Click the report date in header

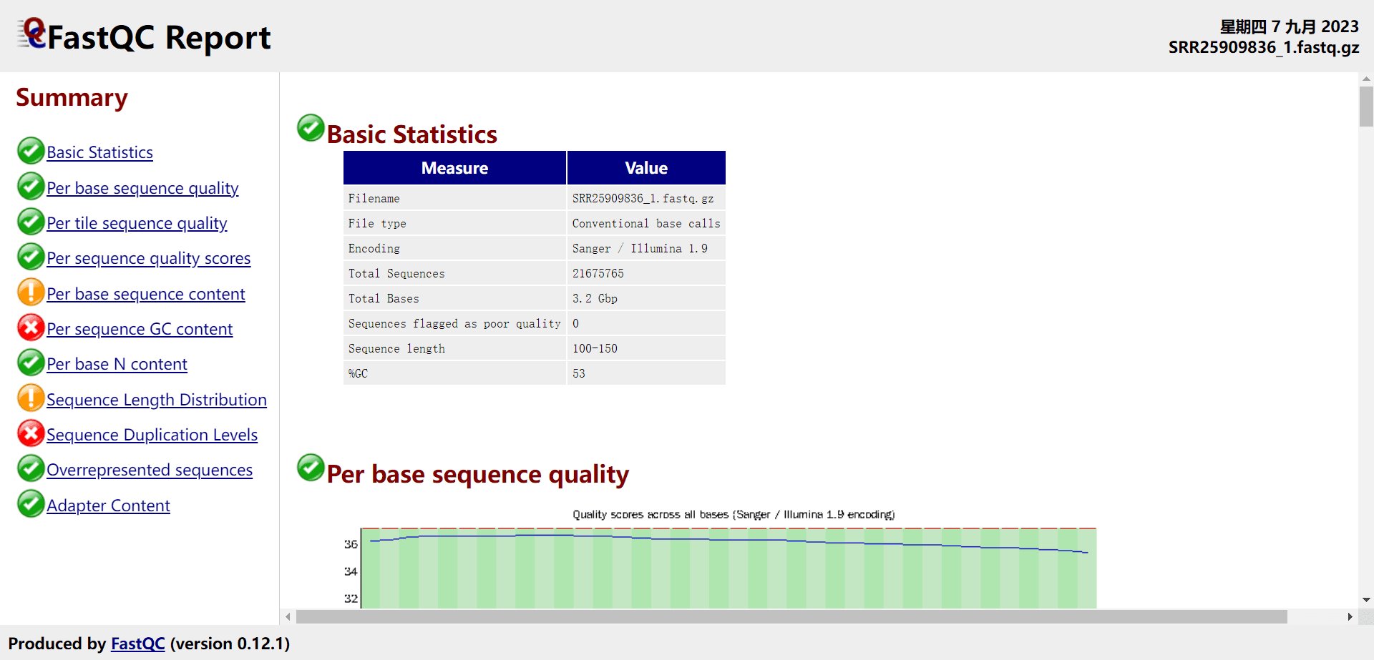[1289, 26]
